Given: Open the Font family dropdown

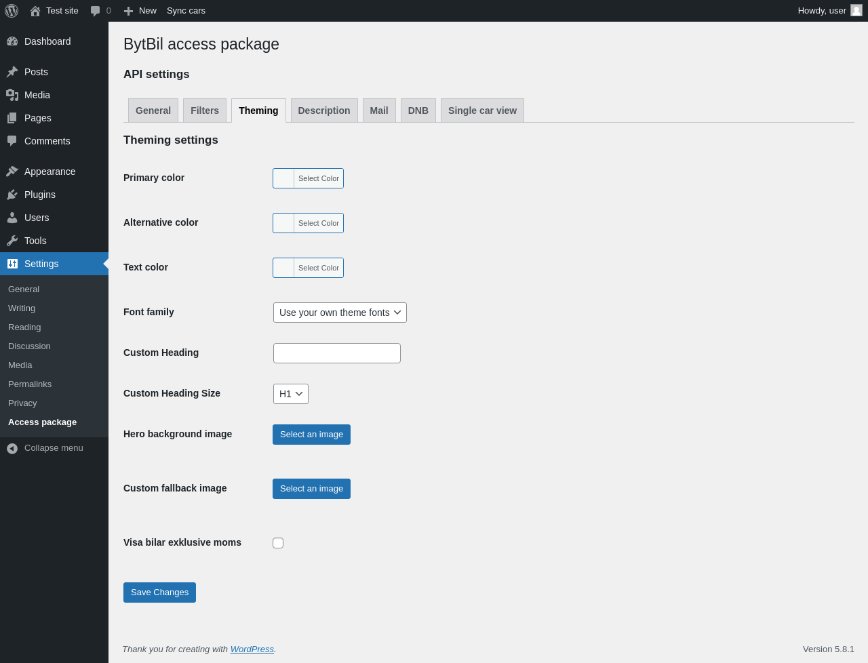Looking at the screenshot, I should point(340,313).
